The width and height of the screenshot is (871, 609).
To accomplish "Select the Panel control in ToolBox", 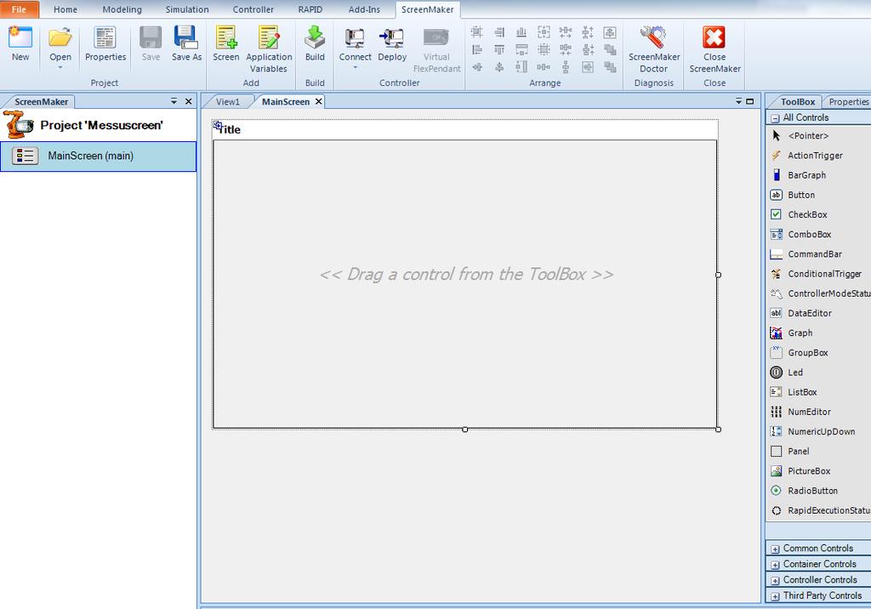I will click(798, 451).
